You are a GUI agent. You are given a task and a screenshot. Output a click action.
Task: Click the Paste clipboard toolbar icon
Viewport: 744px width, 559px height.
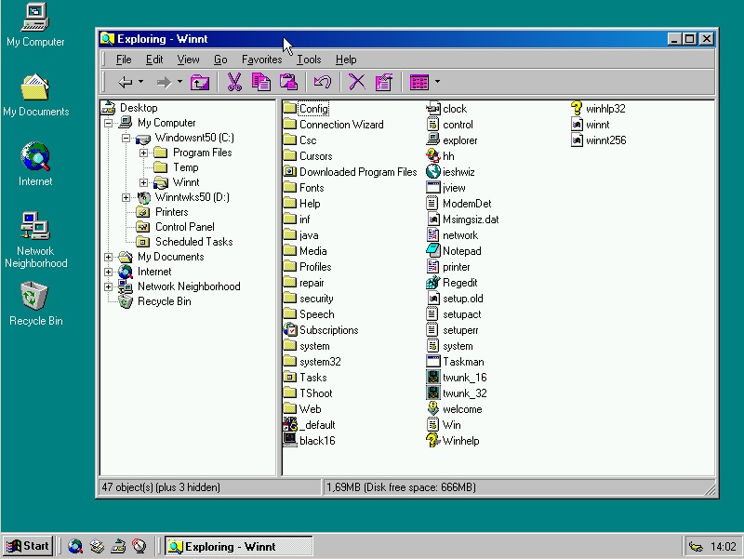tap(288, 82)
